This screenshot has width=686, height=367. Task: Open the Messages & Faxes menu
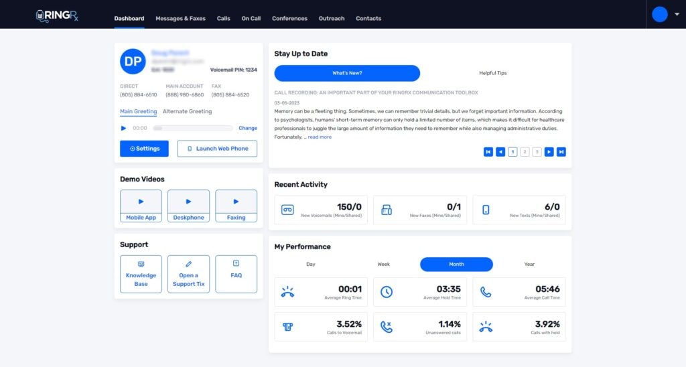tap(180, 19)
